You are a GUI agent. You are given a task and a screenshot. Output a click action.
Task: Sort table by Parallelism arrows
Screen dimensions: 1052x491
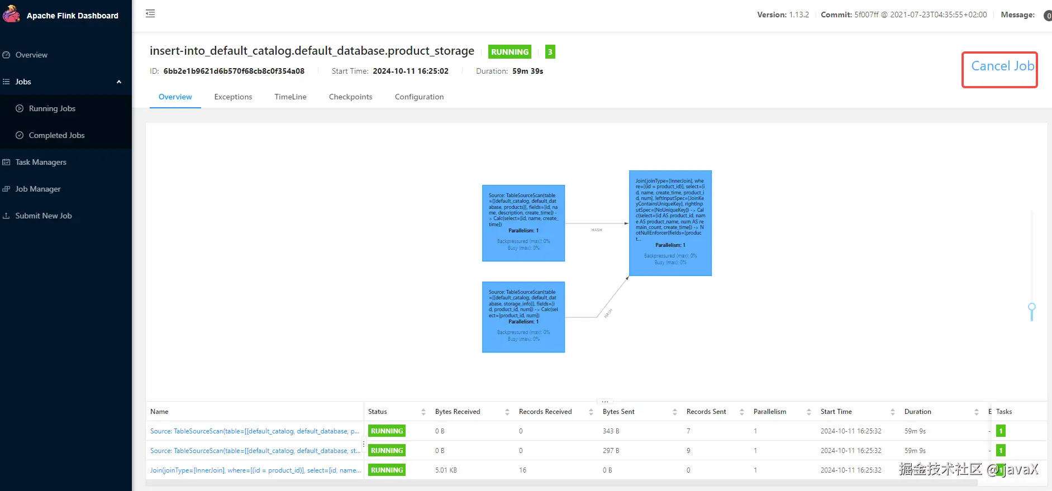[x=809, y=412]
